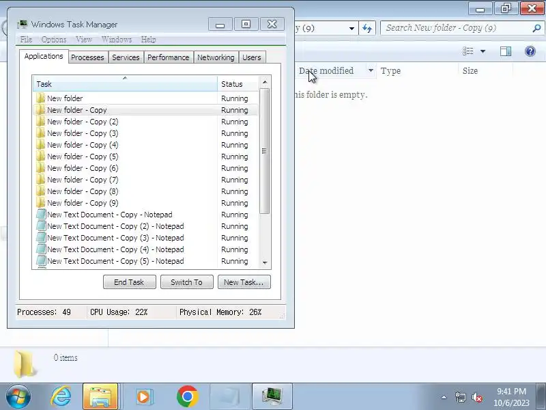The image size is (546, 410).
Task: Click the search magnifier icon in Explorer
Action: 536,28
